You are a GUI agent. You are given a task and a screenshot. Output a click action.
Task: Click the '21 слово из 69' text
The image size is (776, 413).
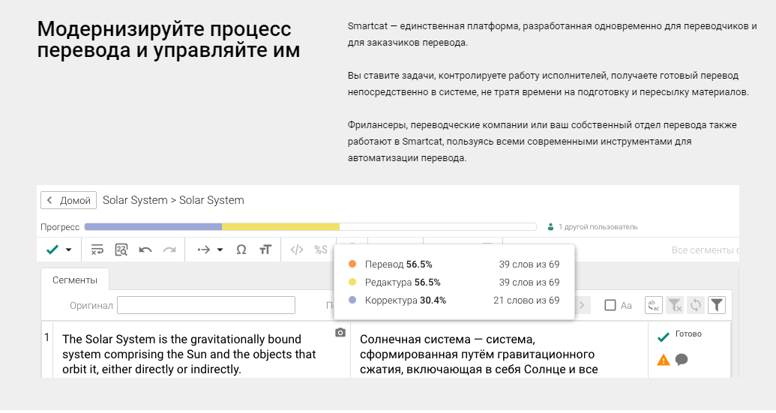(526, 301)
